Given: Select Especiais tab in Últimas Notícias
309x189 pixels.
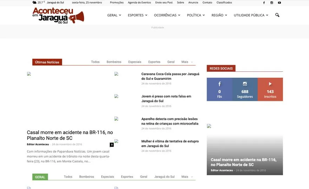Looking at the screenshot, I should (x=135, y=62).
